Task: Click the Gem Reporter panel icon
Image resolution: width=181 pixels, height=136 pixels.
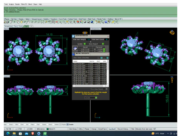Action: click(x=73, y=36)
